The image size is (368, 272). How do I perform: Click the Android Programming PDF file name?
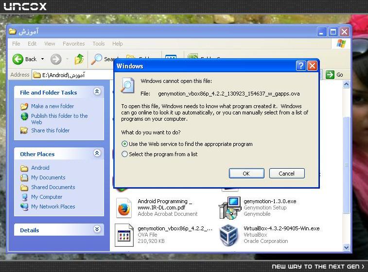[165, 204]
